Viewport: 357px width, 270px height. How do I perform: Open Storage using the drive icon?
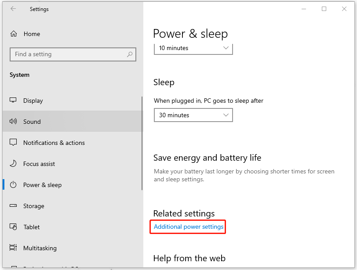point(13,206)
